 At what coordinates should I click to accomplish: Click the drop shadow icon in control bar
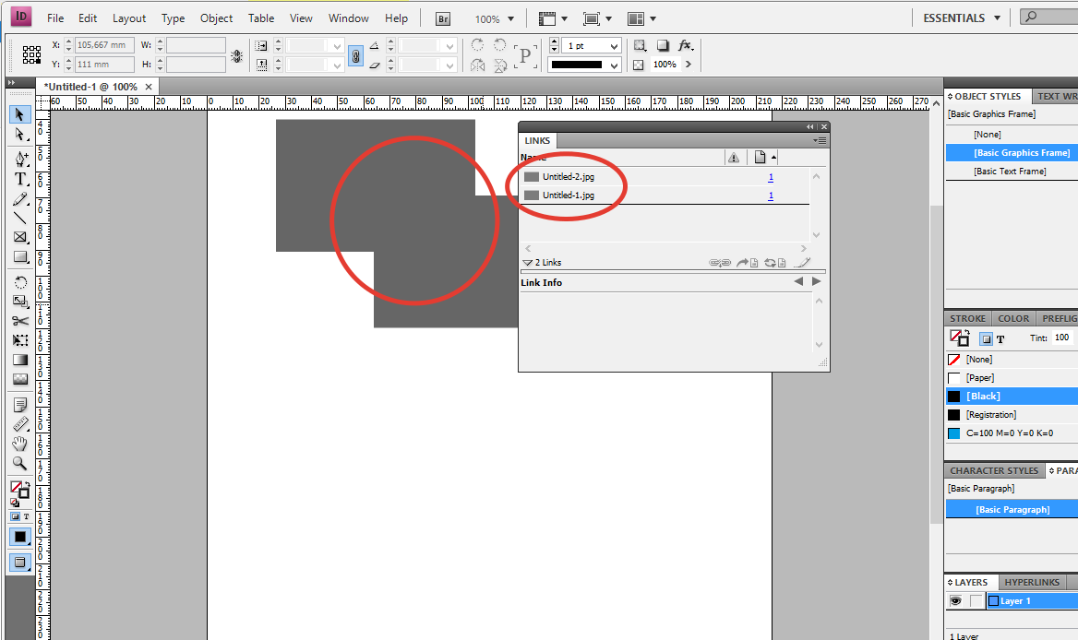(663, 45)
